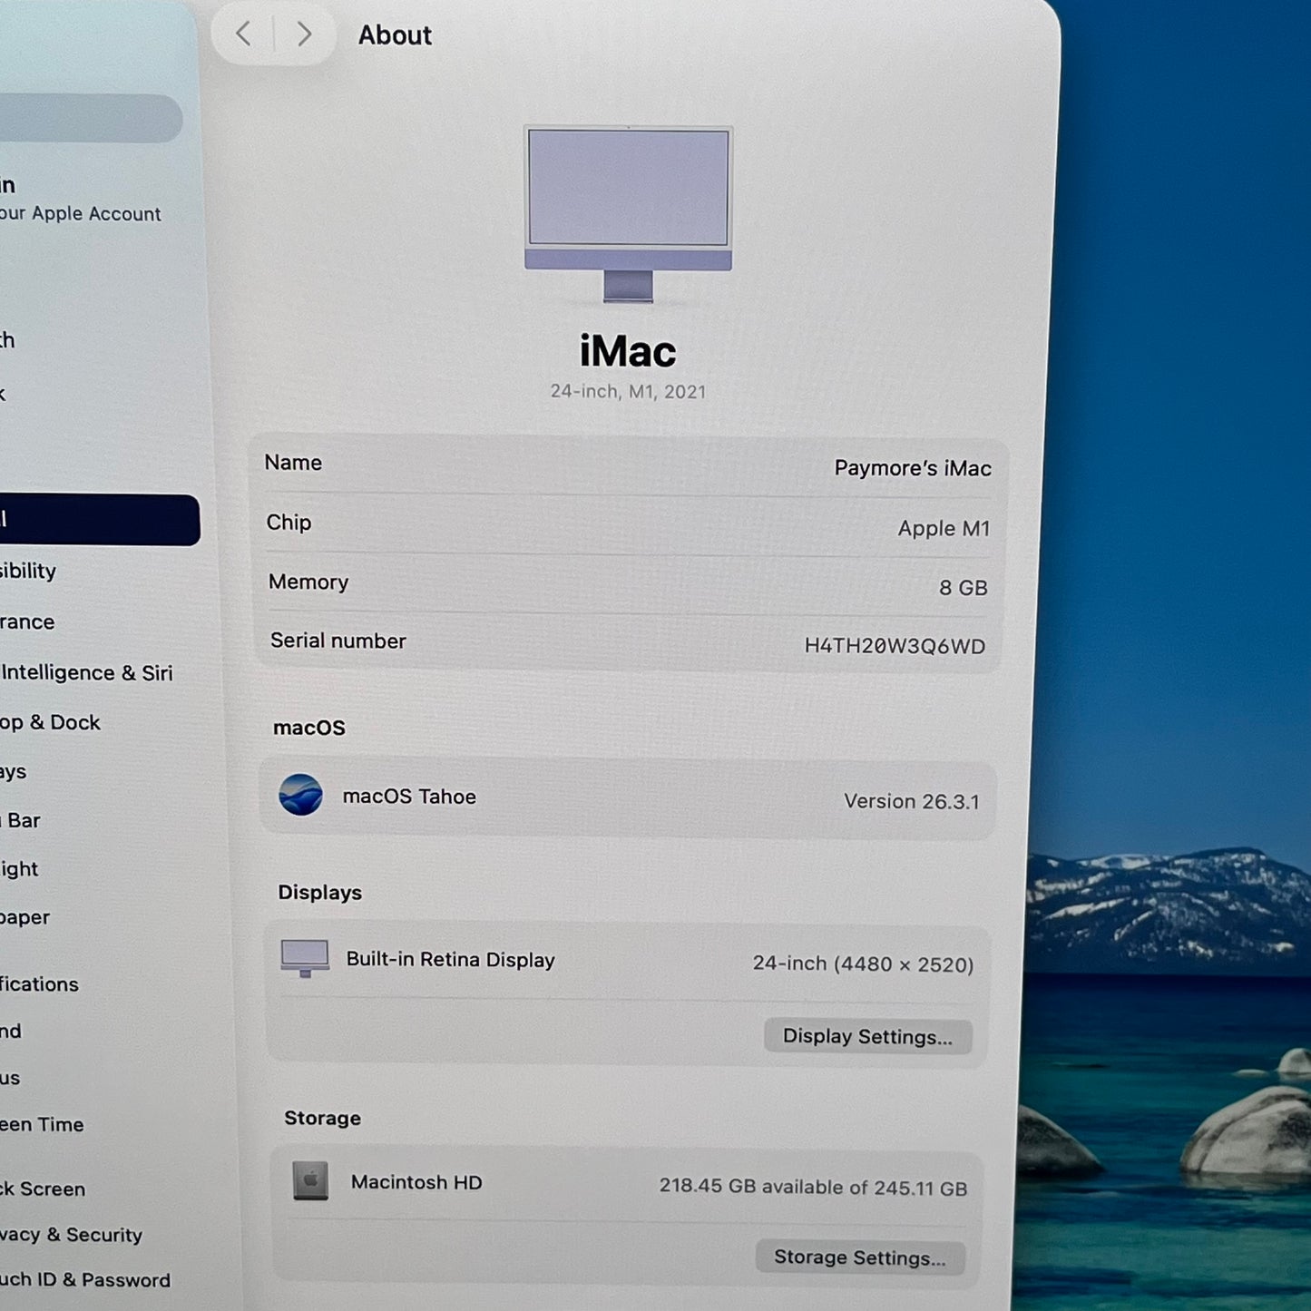Open Touch ID & Password settings

pos(86,1280)
